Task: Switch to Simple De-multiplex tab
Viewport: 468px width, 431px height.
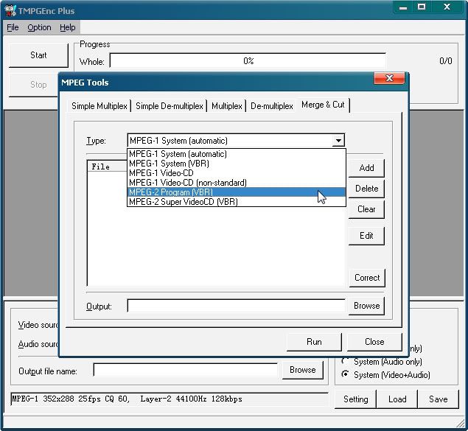Action: (x=170, y=106)
